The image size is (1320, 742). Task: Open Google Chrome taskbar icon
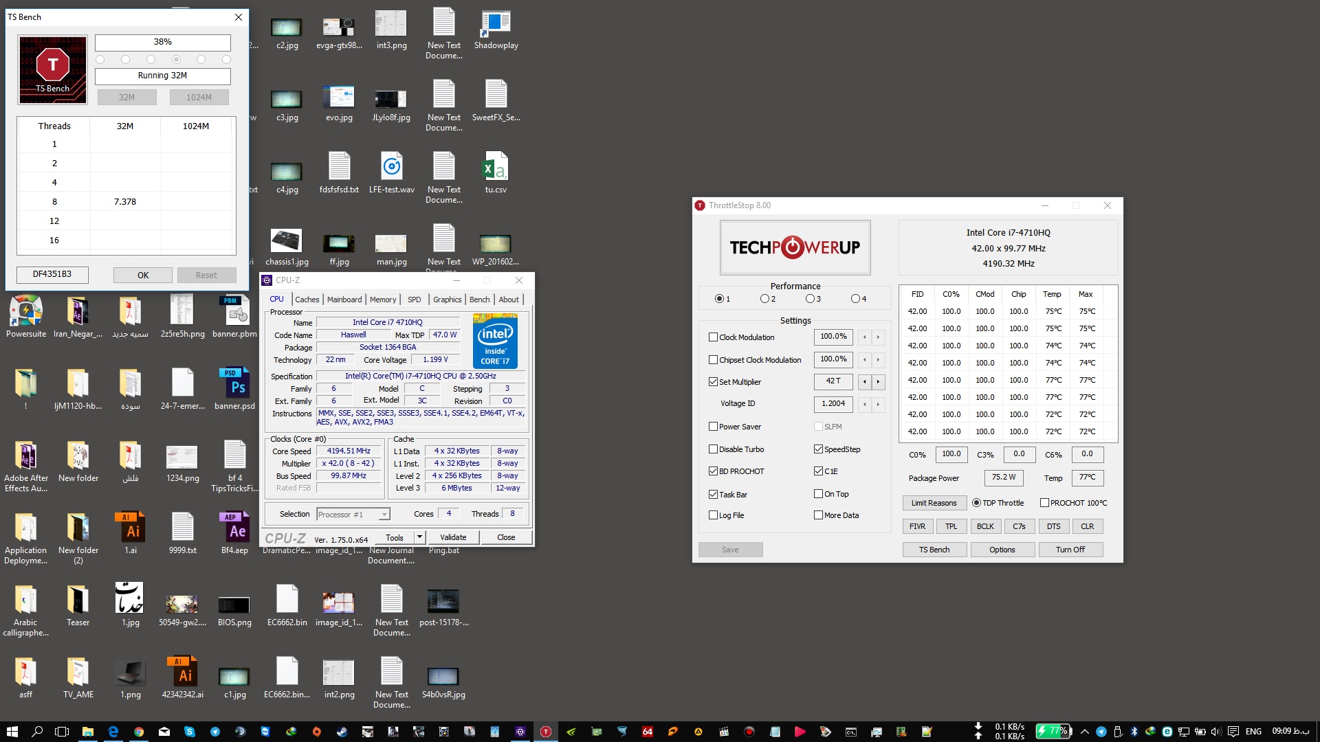[138, 732]
